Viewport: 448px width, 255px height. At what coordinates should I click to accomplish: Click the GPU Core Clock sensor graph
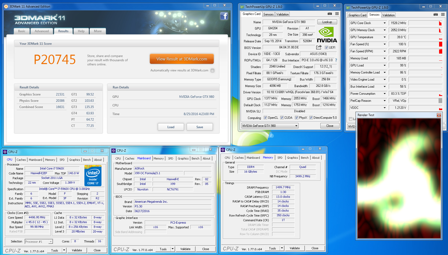(425, 23)
